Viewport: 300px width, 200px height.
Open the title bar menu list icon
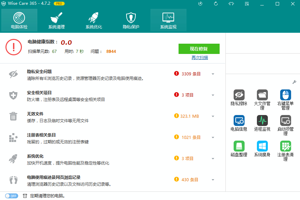tap(247, 4)
